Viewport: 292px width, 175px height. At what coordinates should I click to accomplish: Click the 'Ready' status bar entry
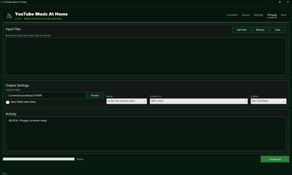[5, 174]
